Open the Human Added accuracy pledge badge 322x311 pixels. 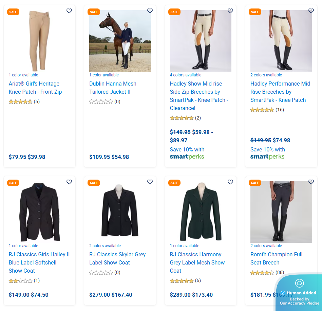(x=299, y=293)
